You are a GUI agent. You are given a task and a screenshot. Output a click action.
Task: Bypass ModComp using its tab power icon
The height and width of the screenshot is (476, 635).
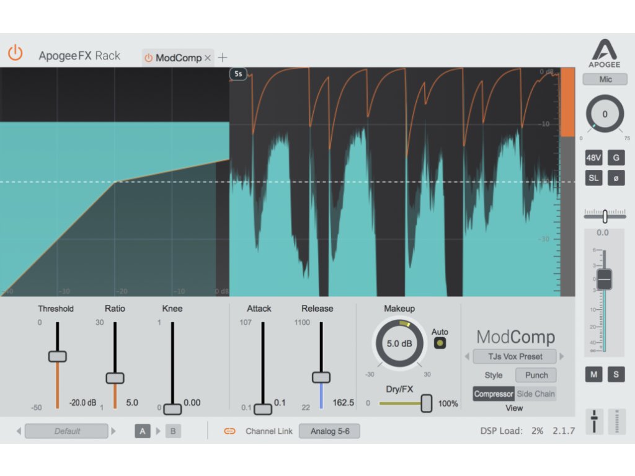pos(149,58)
